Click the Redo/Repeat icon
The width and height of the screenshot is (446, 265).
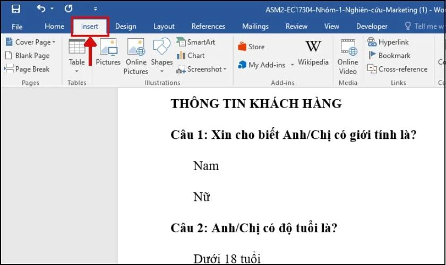68,9
